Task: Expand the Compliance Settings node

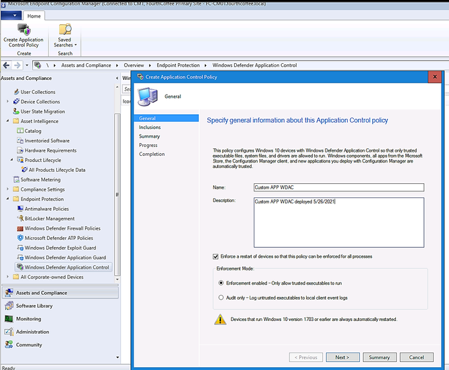Action: (8, 189)
